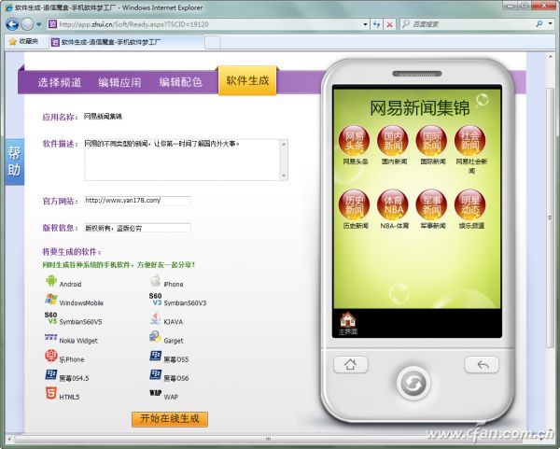Open a new blank browser tab

pos(213,43)
